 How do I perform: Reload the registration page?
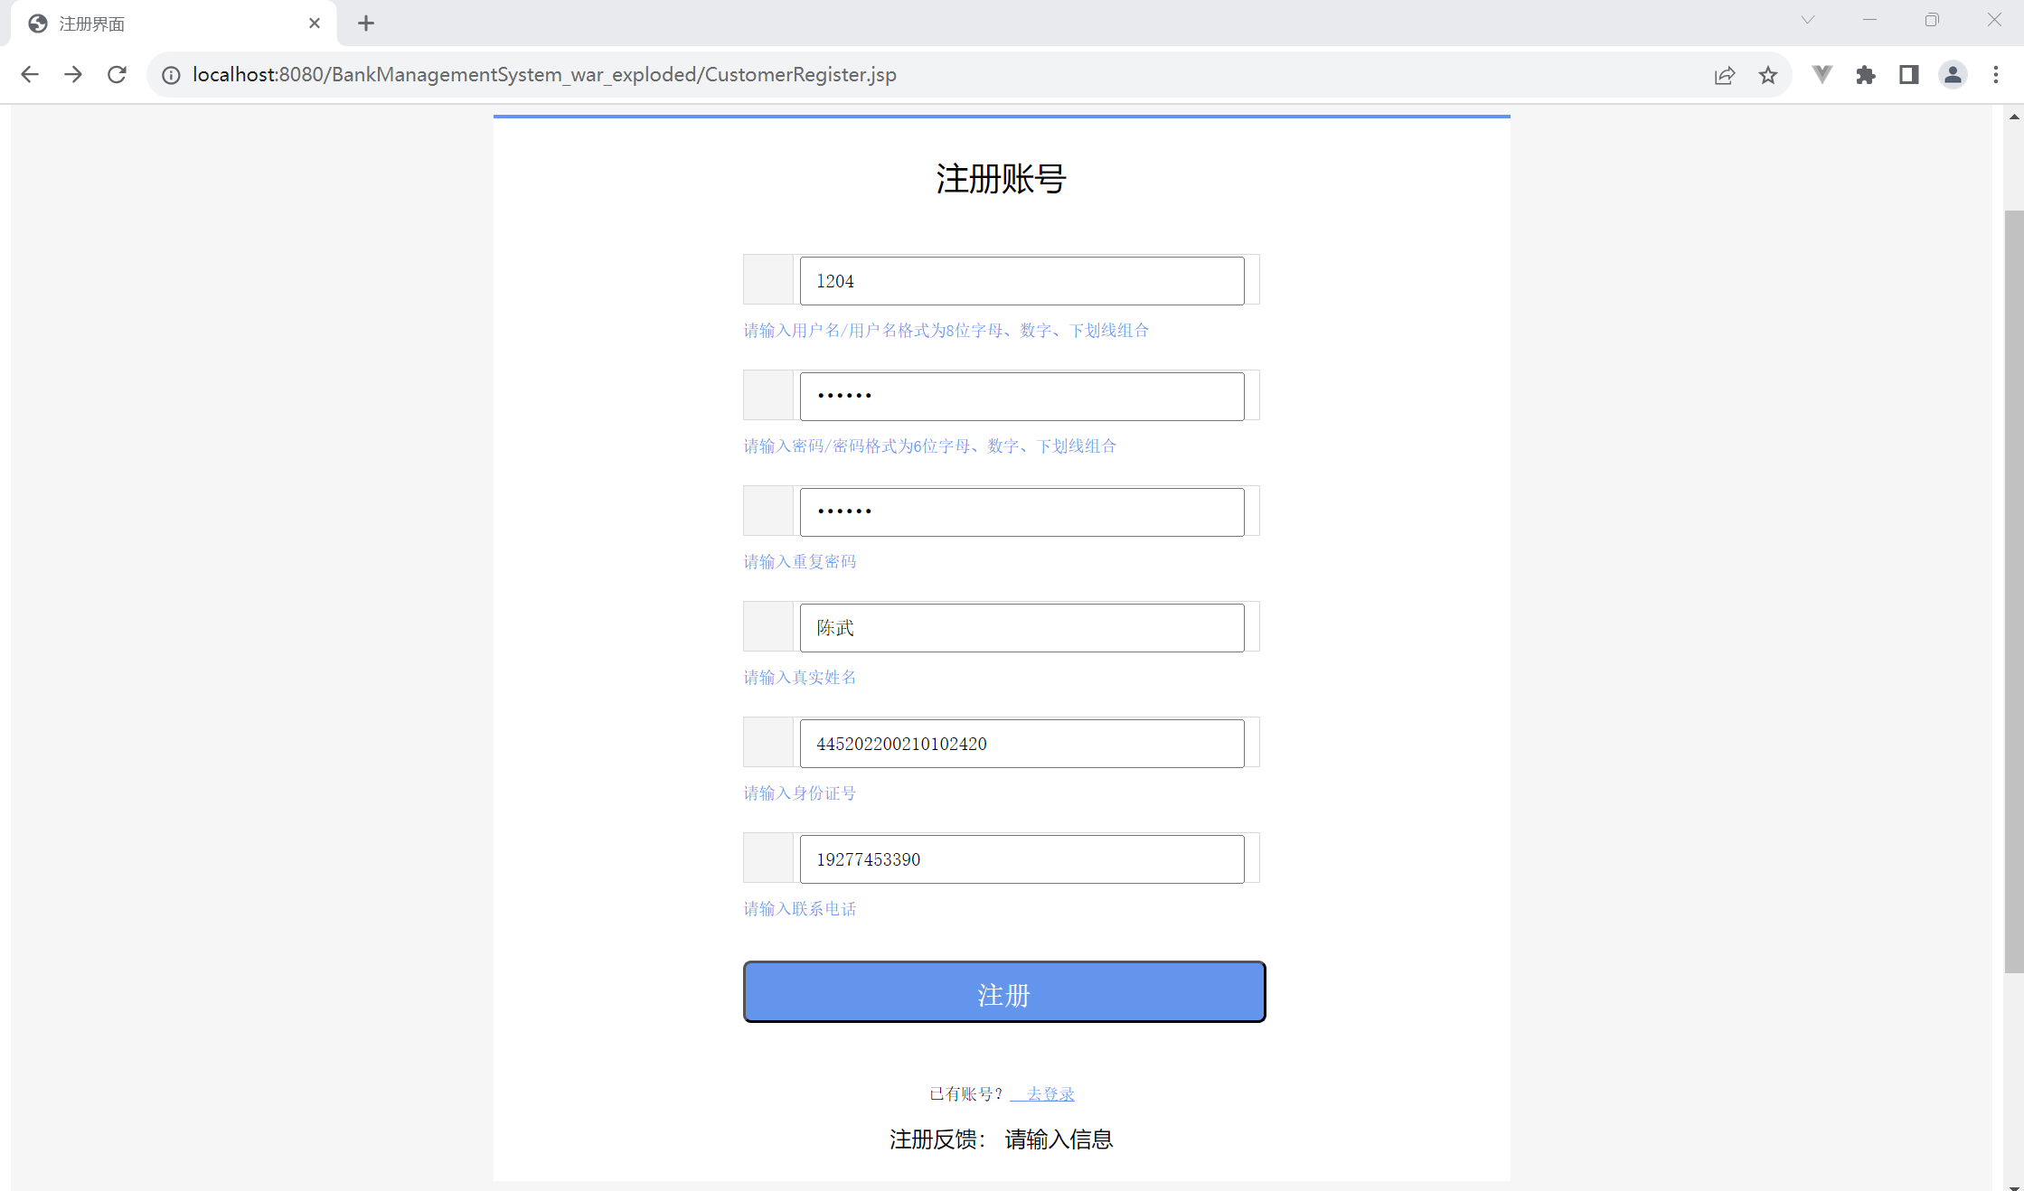click(x=117, y=75)
